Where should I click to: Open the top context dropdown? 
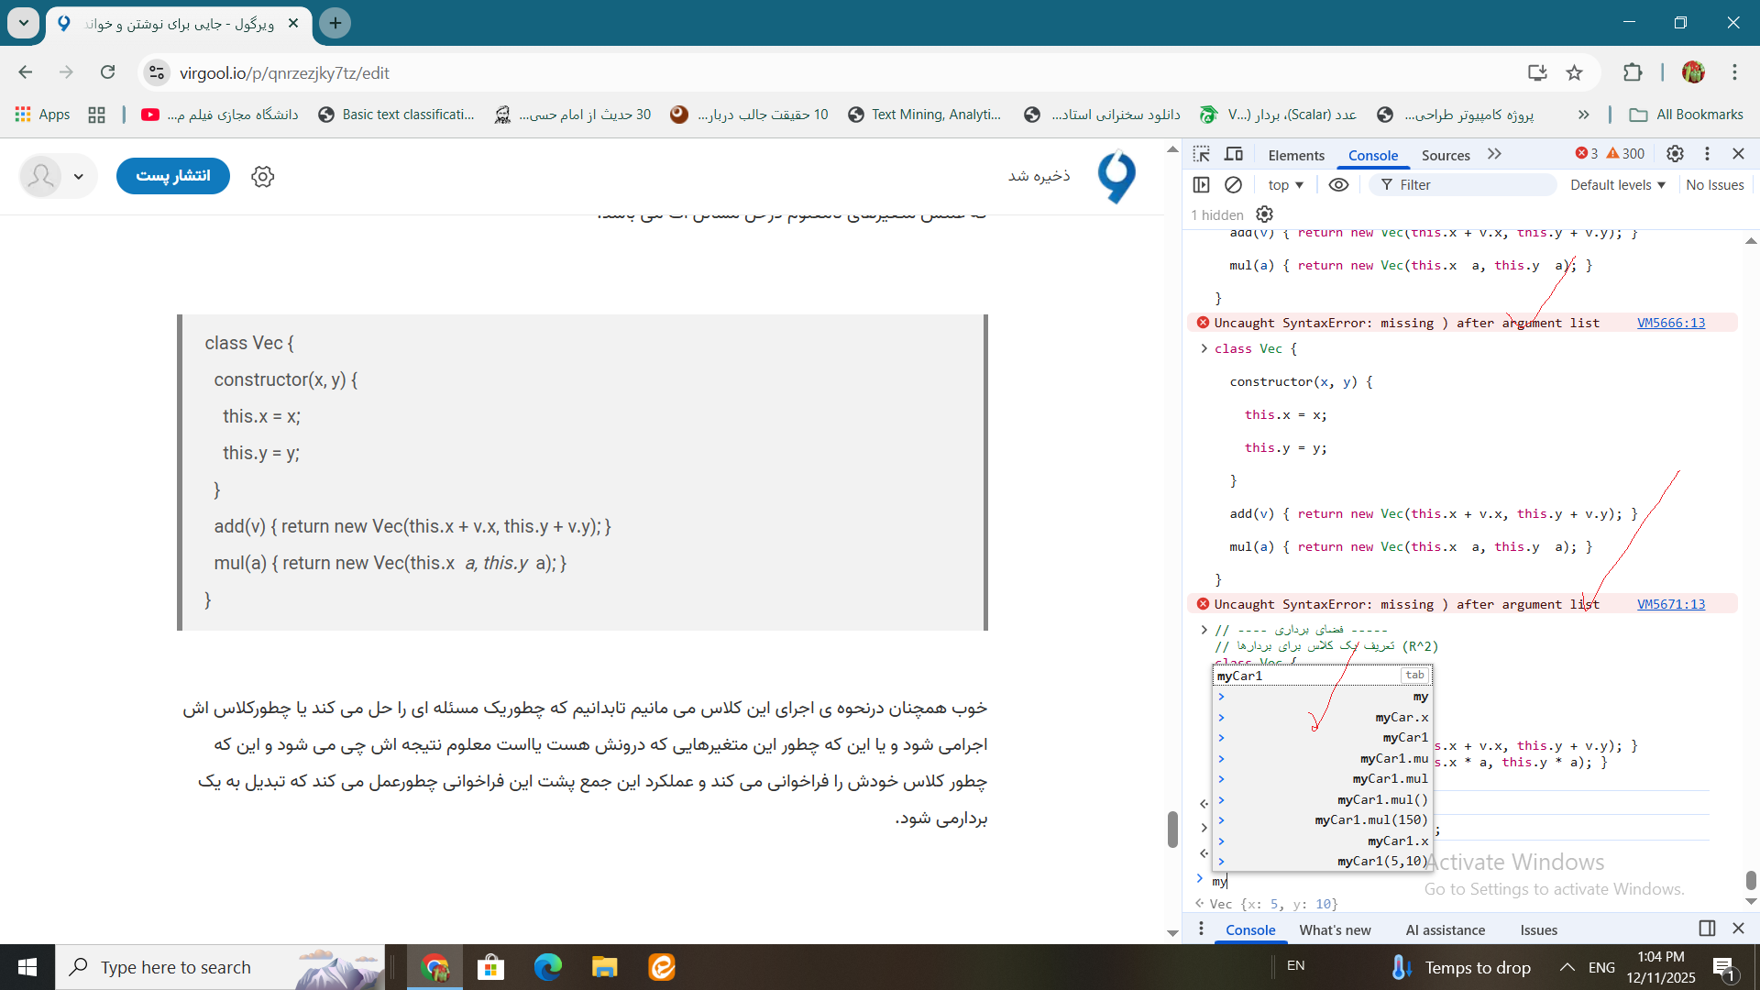1285,185
